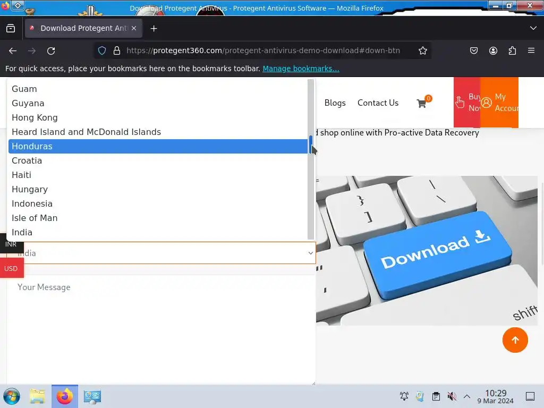This screenshot has width=544, height=408.
Task: Close the Download Protegent tab
Action: pyautogui.click(x=134, y=28)
